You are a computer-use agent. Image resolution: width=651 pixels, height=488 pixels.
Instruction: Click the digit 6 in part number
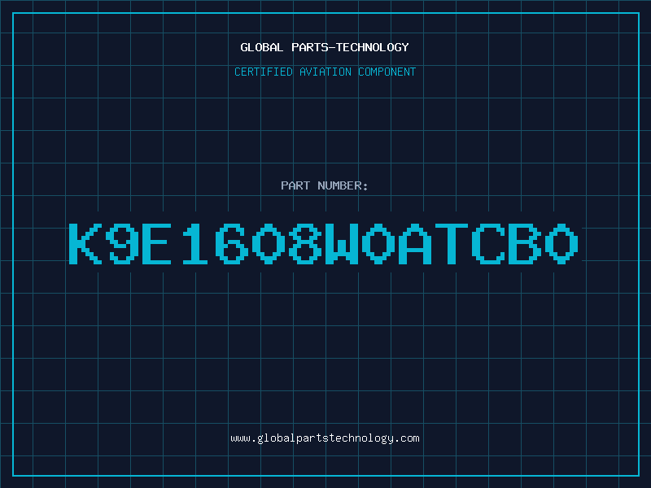click(232, 243)
